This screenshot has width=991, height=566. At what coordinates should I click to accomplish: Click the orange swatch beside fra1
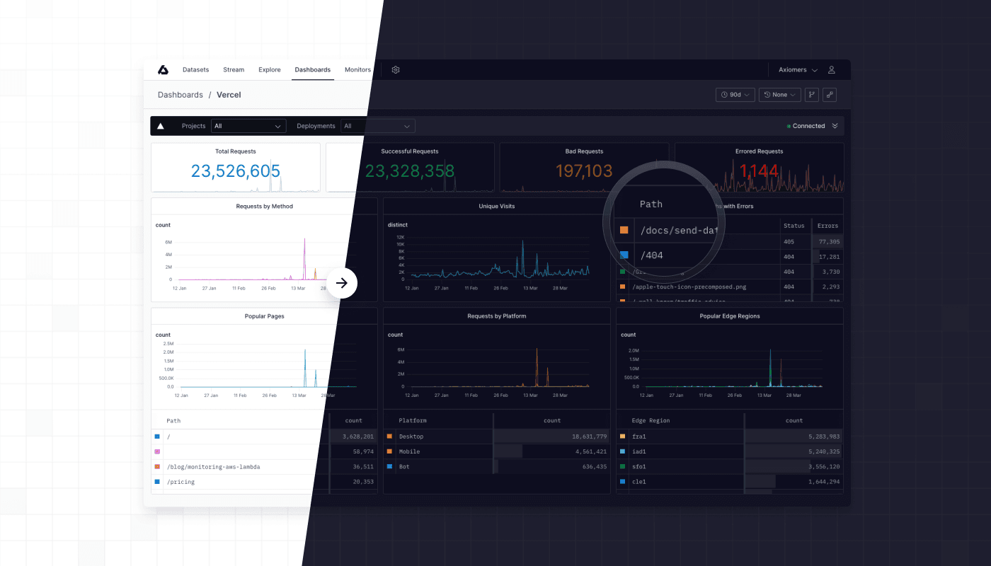tap(622, 437)
